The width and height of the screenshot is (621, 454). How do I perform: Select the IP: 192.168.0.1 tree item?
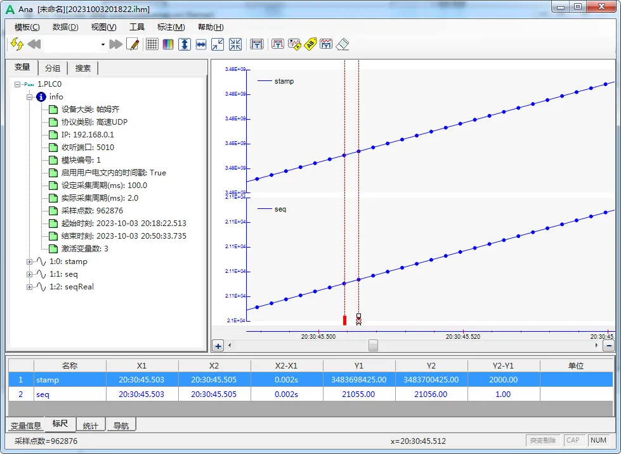point(88,135)
